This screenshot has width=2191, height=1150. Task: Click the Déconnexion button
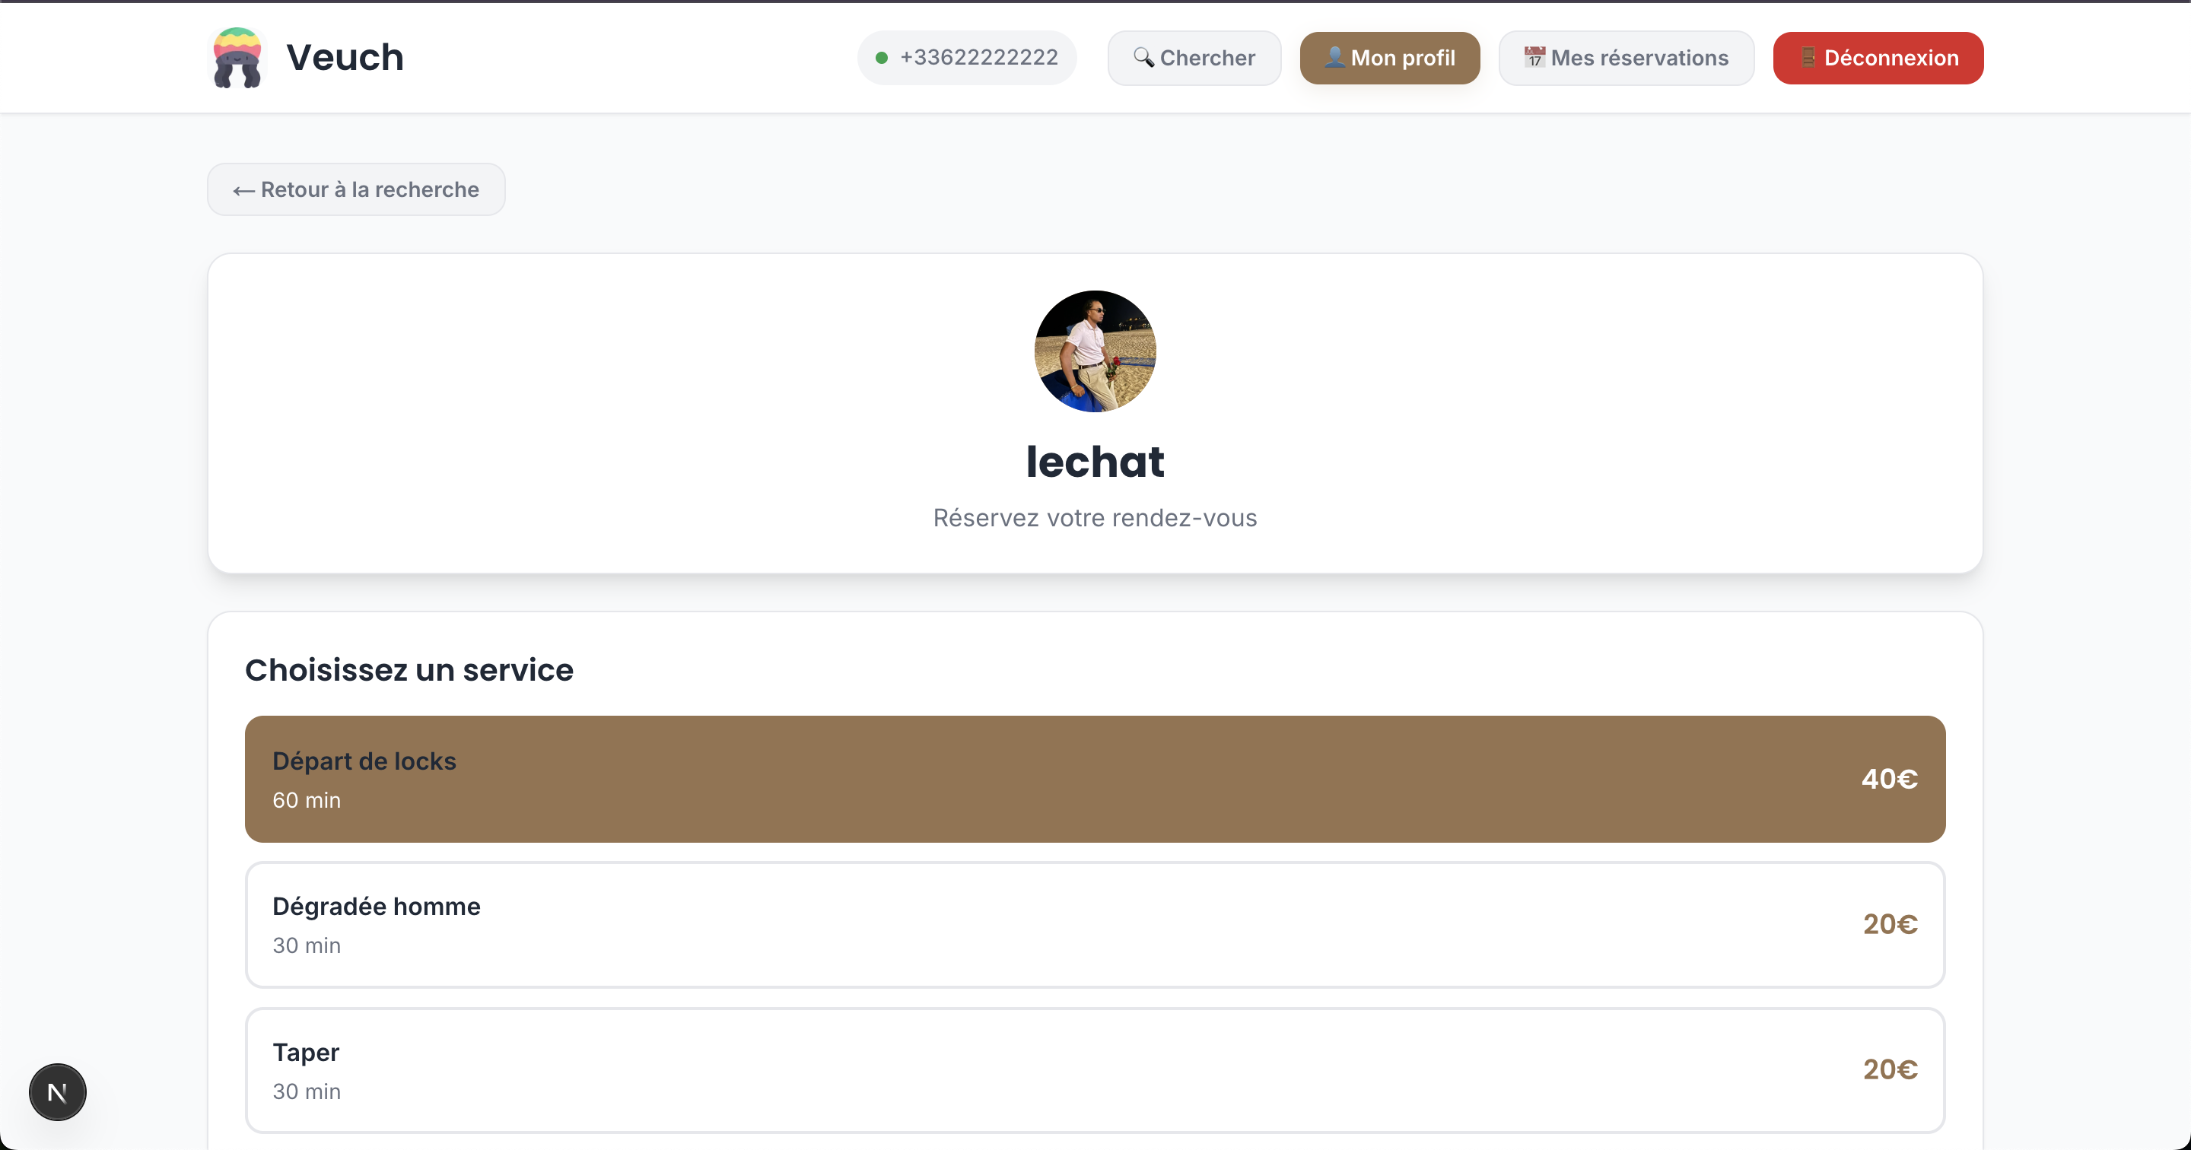coord(1878,57)
